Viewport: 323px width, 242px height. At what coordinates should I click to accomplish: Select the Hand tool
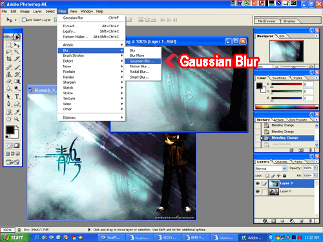pyautogui.click(x=8, y=119)
